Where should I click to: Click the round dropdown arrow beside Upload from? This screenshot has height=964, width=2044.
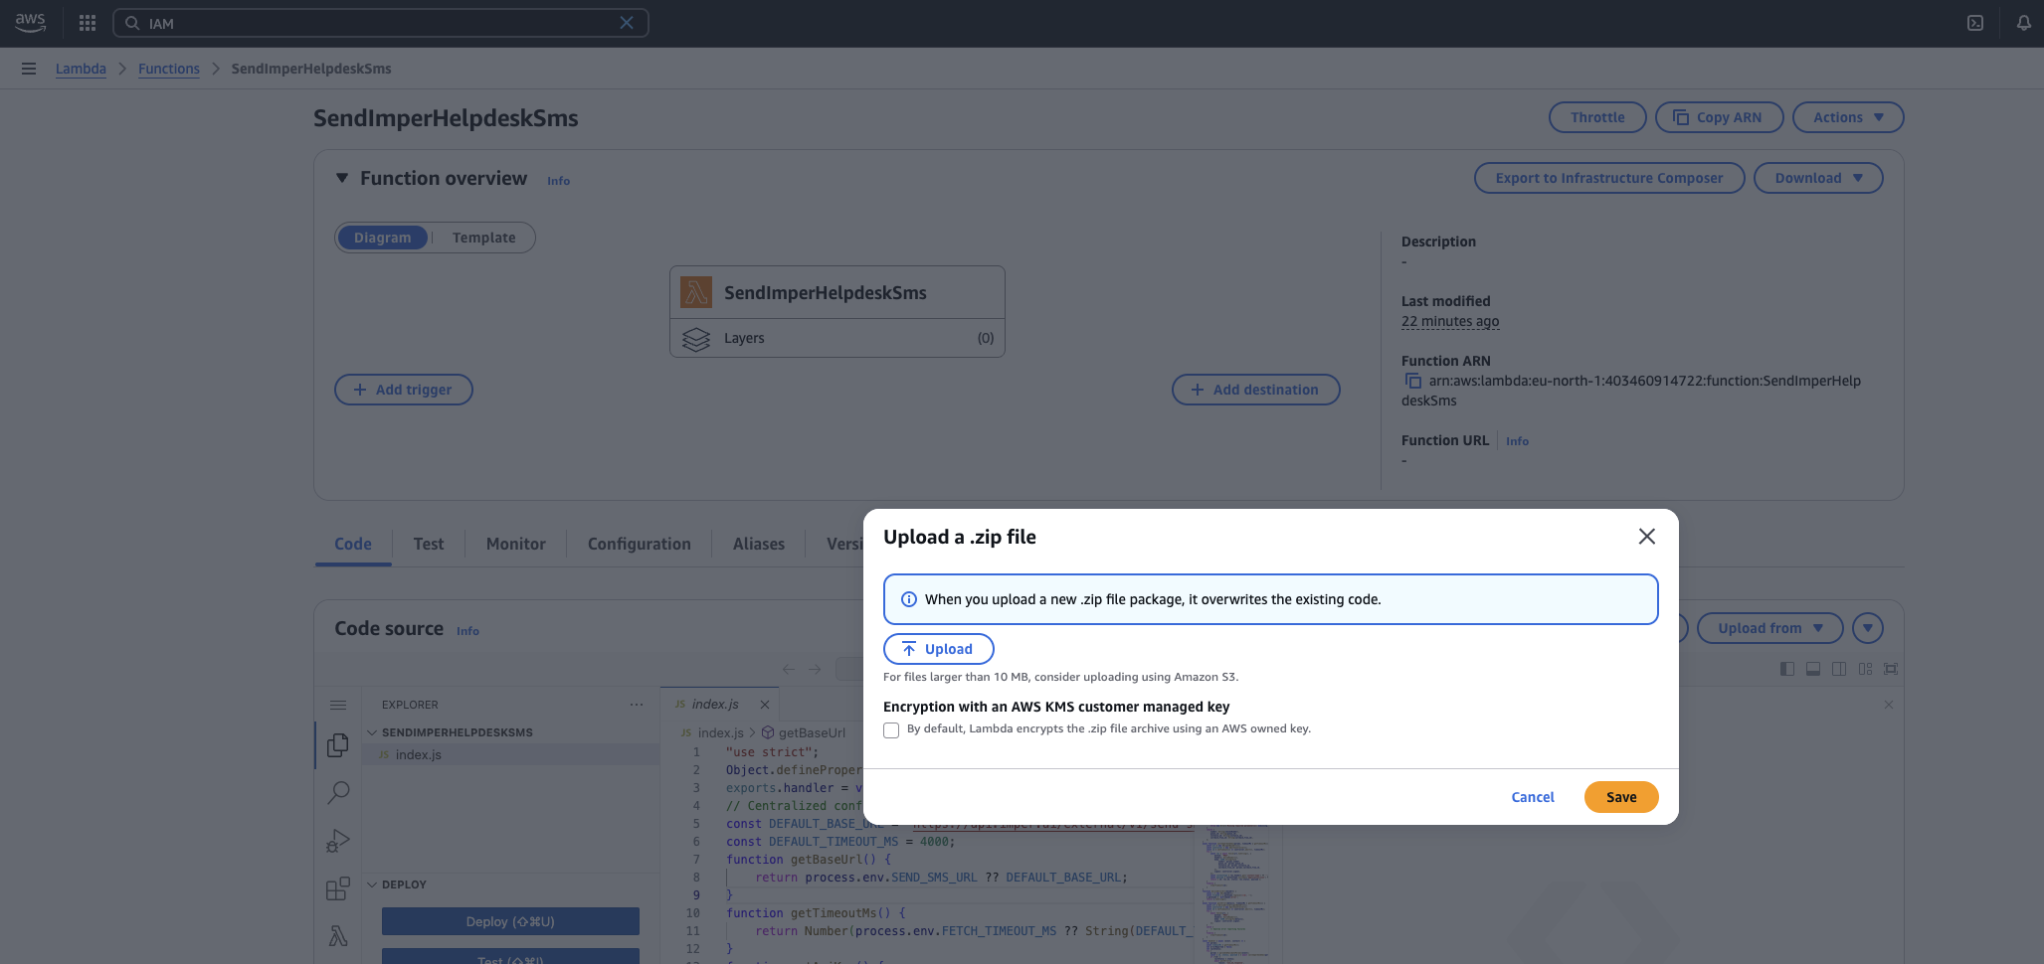[1868, 628]
